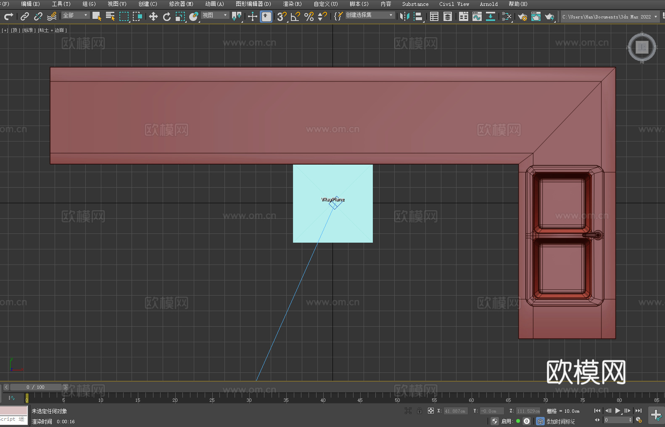Image resolution: width=665 pixels, height=427 pixels.
Task: Open the Layer Explorer
Action: (x=448, y=16)
